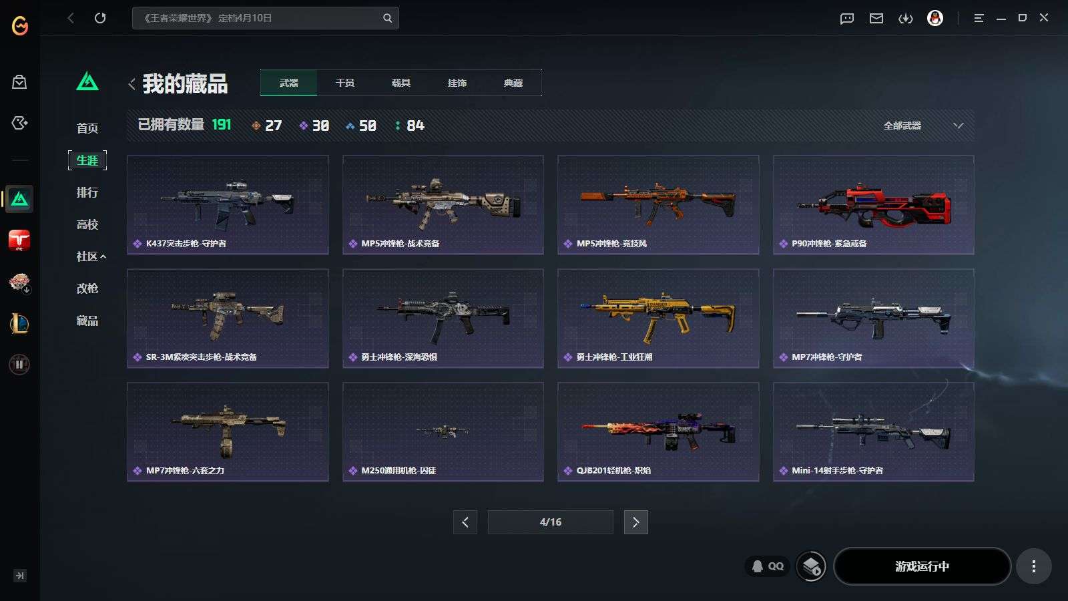
Task: Click the 游戏运行中 button
Action: click(x=922, y=566)
